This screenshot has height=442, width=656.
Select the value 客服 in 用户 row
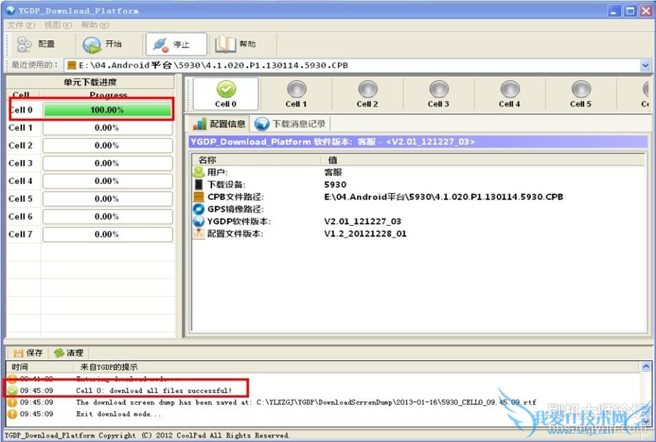click(333, 172)
